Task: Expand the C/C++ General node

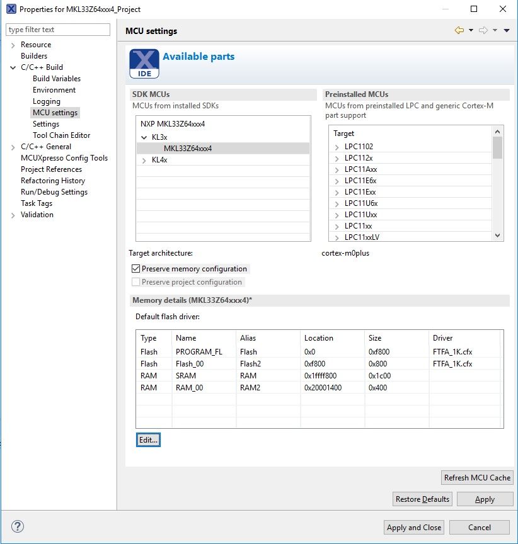Action: pyautogui.click(x=13, y=147)
